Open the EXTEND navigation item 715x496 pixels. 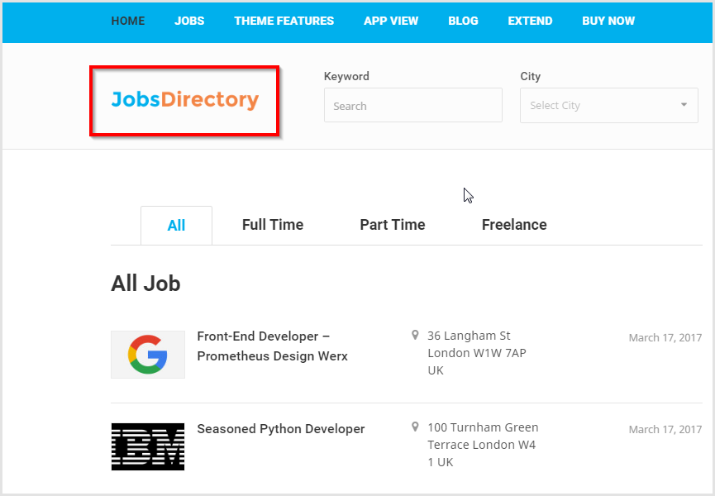pyautogui.click(x=530, y=21)
